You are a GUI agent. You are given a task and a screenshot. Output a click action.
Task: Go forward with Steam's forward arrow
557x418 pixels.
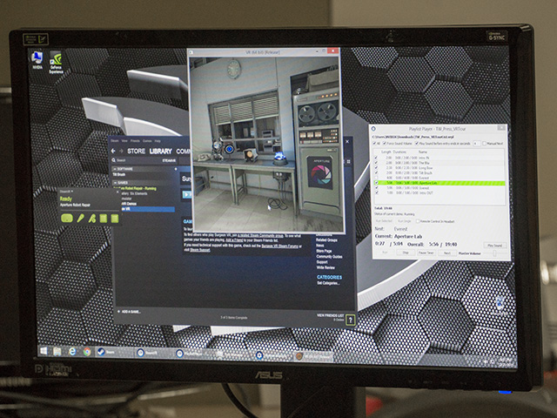pyautogui.click(x=121, y=151)
